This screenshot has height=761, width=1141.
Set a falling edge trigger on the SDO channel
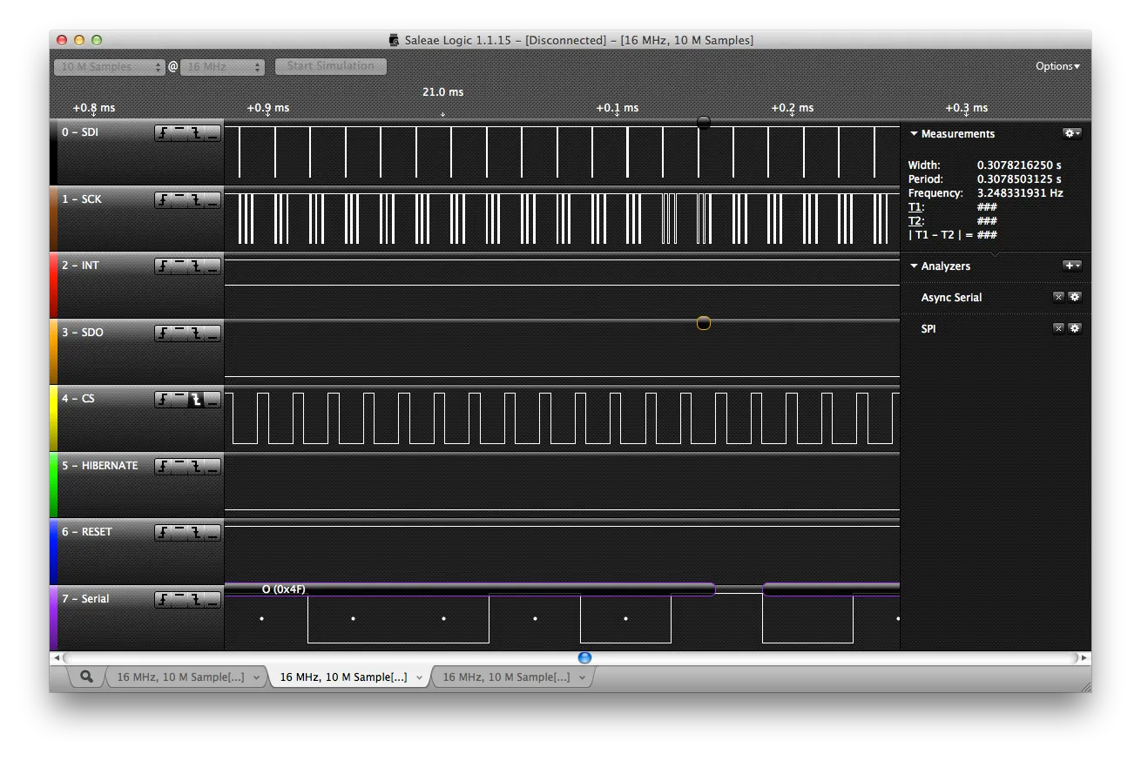tap(196, 333)
